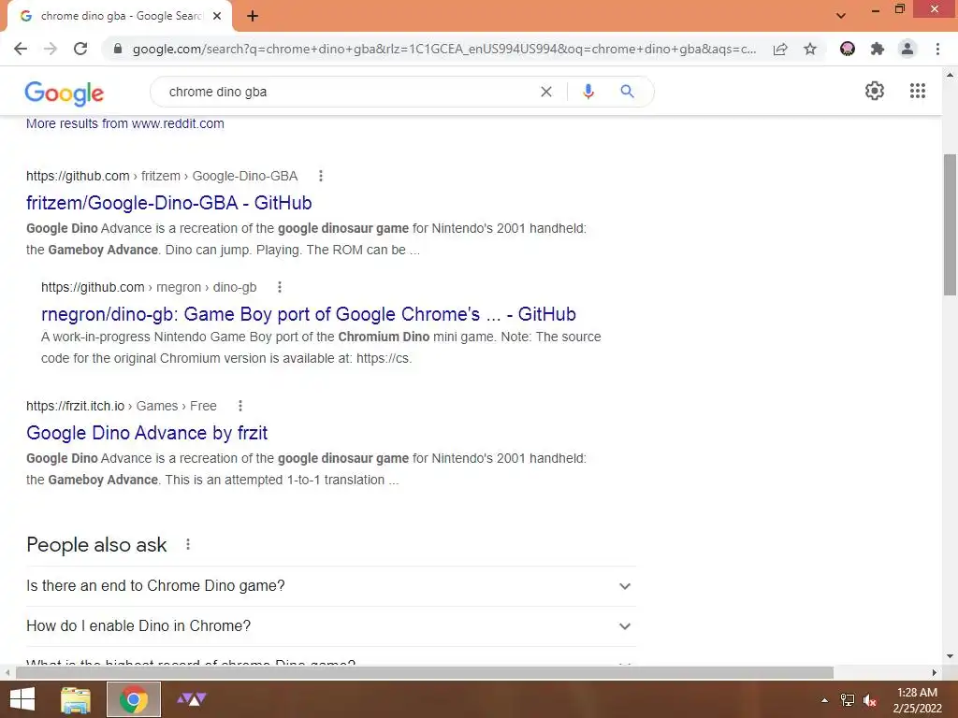The image size is (958, 718).
Task: Open a new tab with plus button
Action: [253, 16]
